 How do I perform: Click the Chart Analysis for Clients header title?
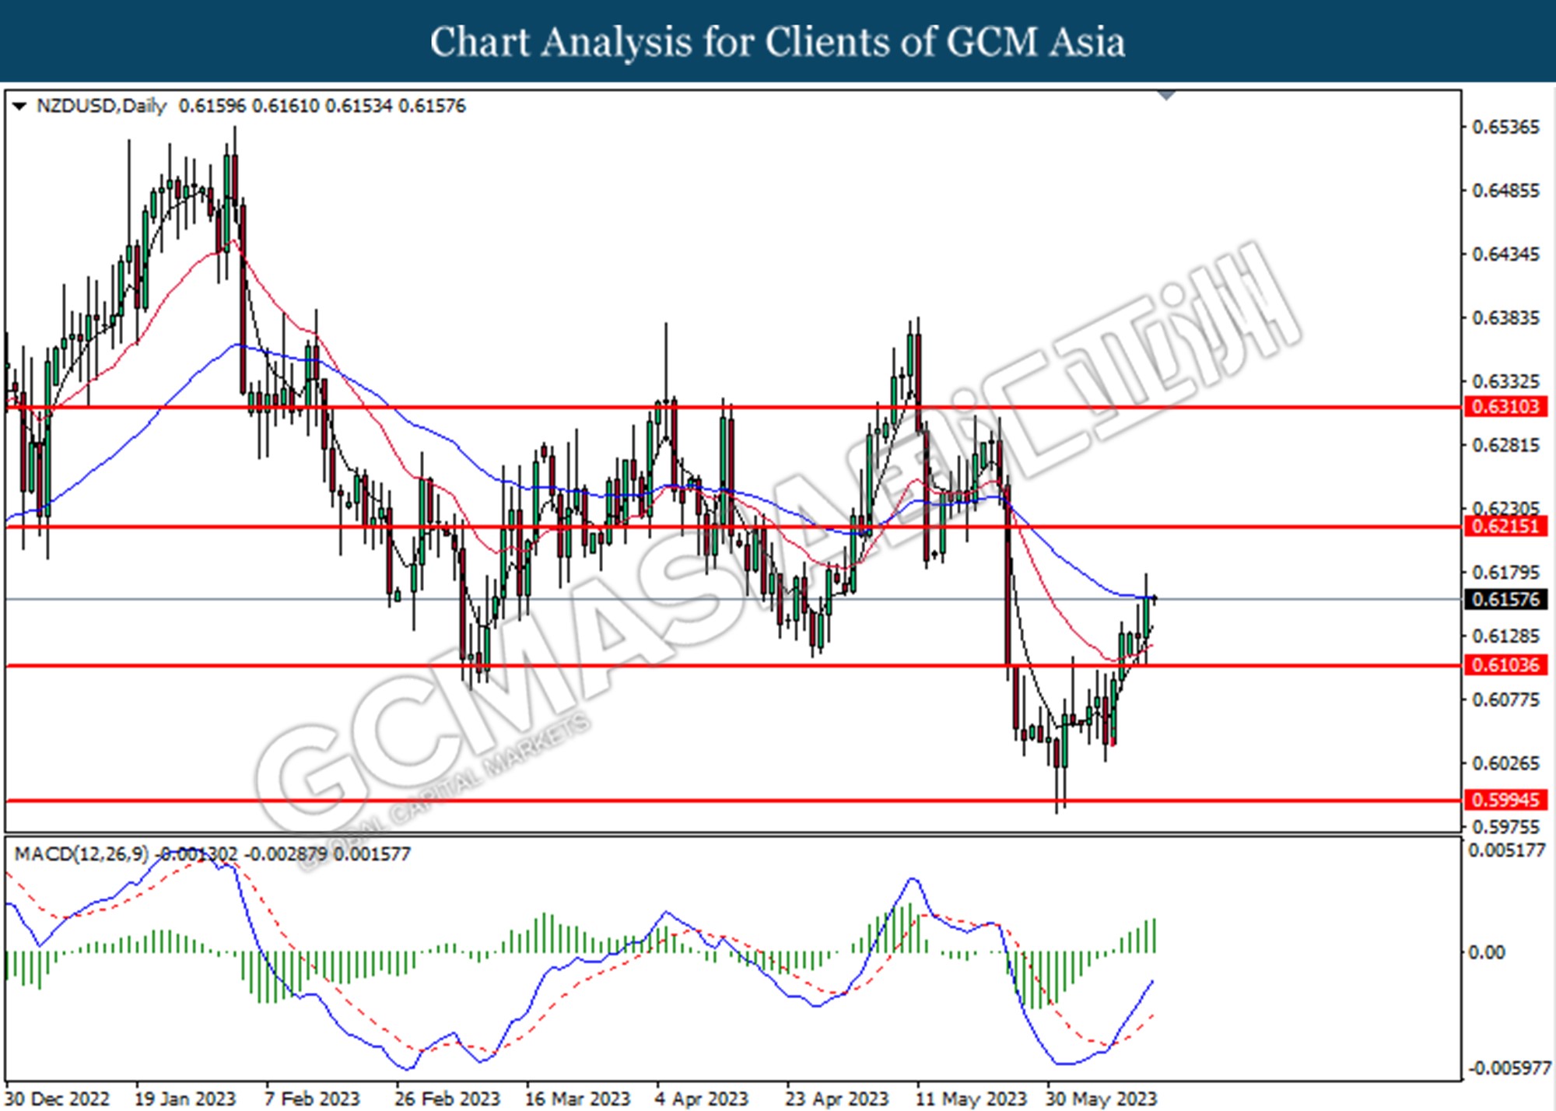coord(777,41)
